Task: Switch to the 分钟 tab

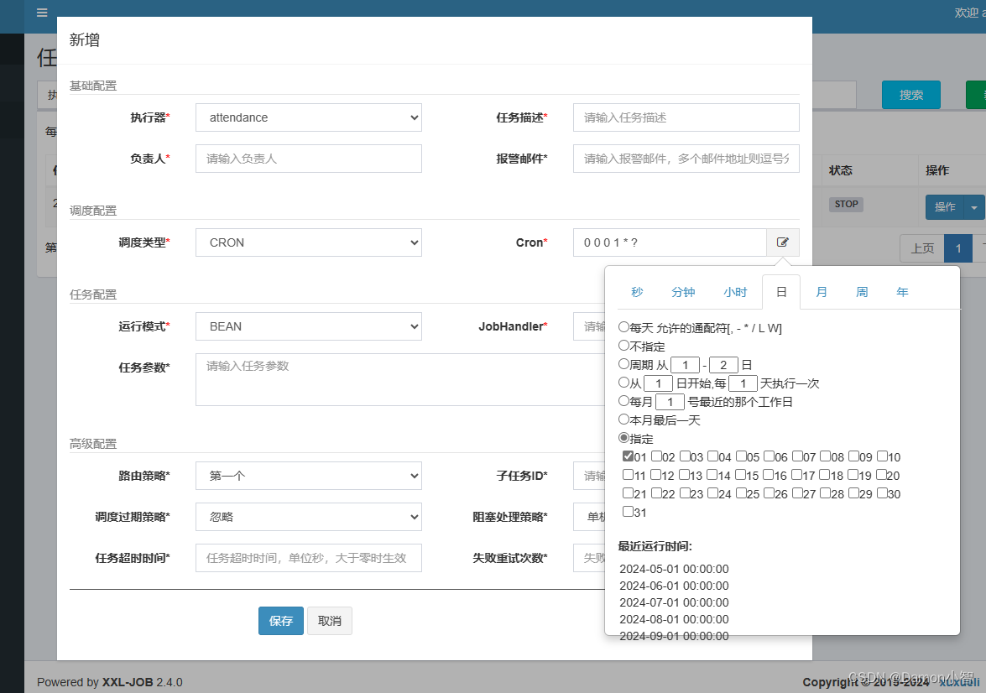Action: (x=683, y=292)
